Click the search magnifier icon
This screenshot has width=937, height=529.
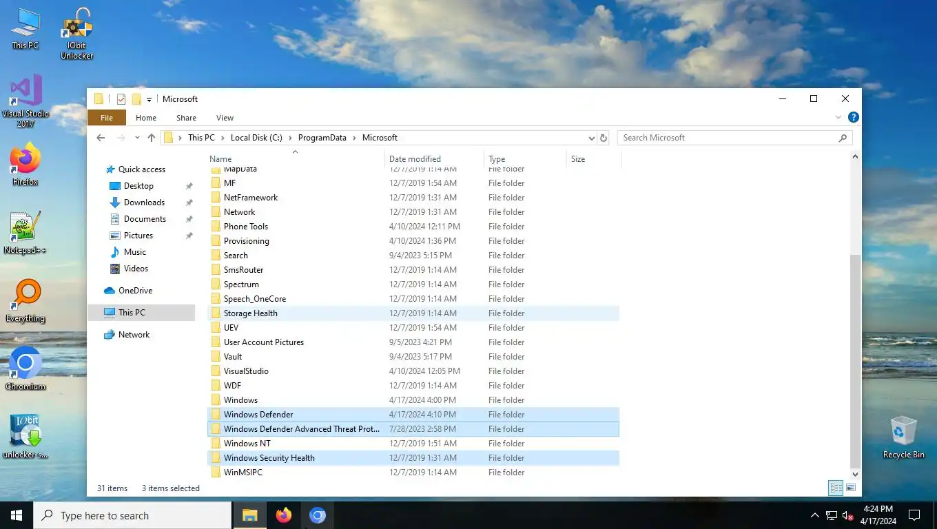click(843, 138)
